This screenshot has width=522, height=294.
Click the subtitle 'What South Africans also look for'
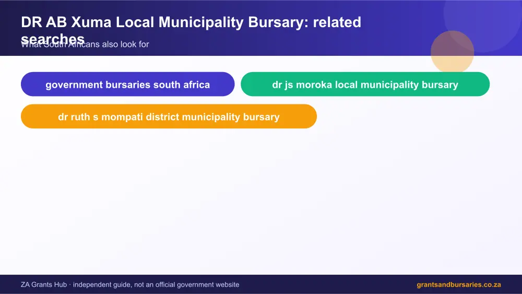pyautogui.click(x=85, y=44)
